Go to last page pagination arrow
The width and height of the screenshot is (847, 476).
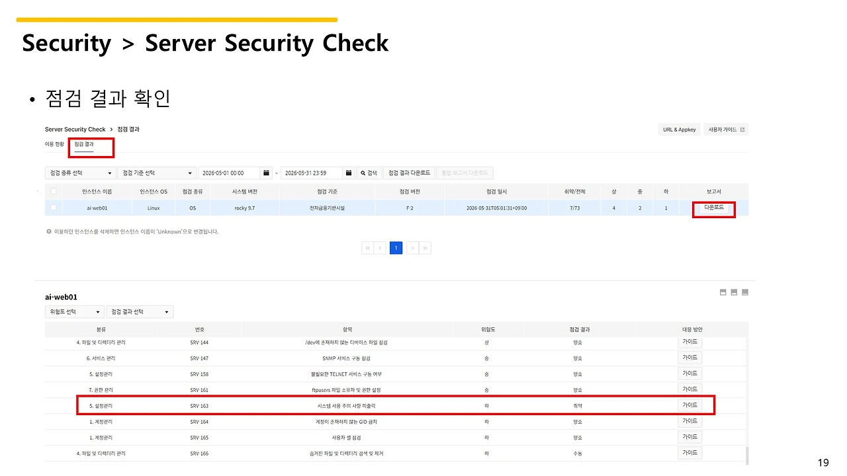[x=425, y=248]
